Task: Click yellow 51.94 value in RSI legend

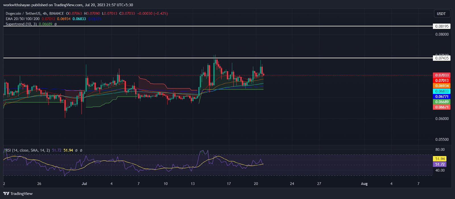Action: 68,150
